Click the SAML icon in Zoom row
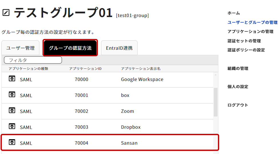The image size is (278, 154). click(x=12, y=111)
